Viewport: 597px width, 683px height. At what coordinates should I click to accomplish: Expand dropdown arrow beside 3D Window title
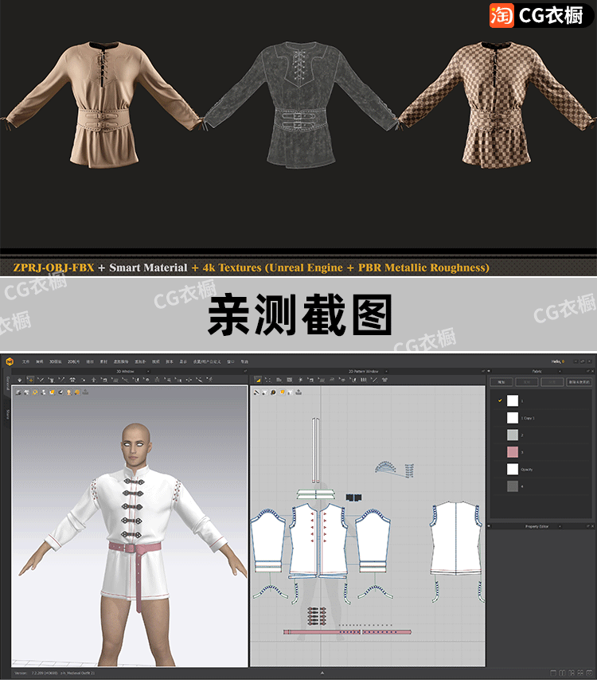click(x=148, y=372)
